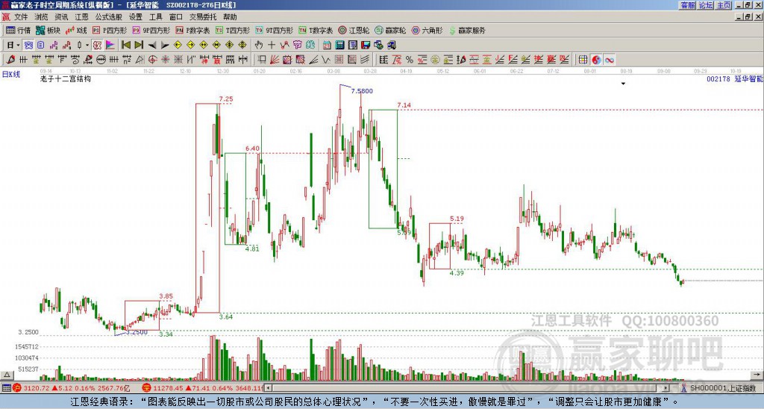Open the 9P四方形 tool
Screen dimensions: 764x409
[151, 30]
